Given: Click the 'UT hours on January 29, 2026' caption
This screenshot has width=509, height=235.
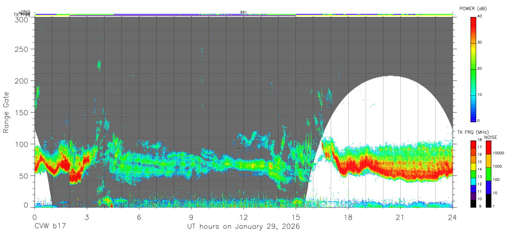Looking at the screenshot, I should pos(244,227).
